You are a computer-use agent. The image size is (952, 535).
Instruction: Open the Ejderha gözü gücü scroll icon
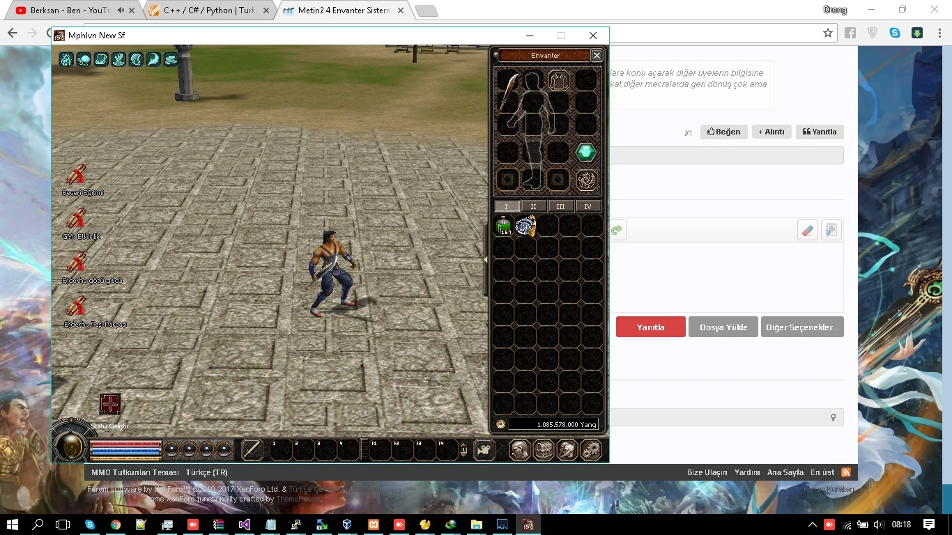(77, 263)
